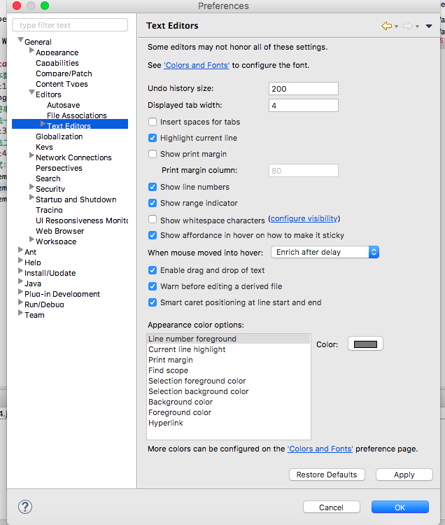This screenshot has height=525, width=445.
Task: Select Keys preference page
Action: pos(44,147)
